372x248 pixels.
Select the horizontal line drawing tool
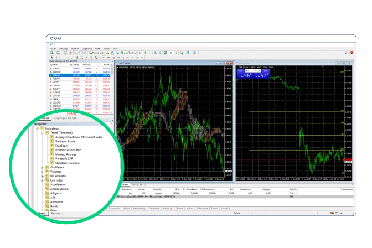(68, 58)
